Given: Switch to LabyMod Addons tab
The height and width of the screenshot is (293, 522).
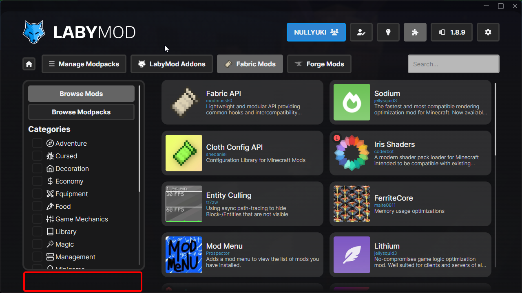Looking at the screenshot, I should pos(172,64).
